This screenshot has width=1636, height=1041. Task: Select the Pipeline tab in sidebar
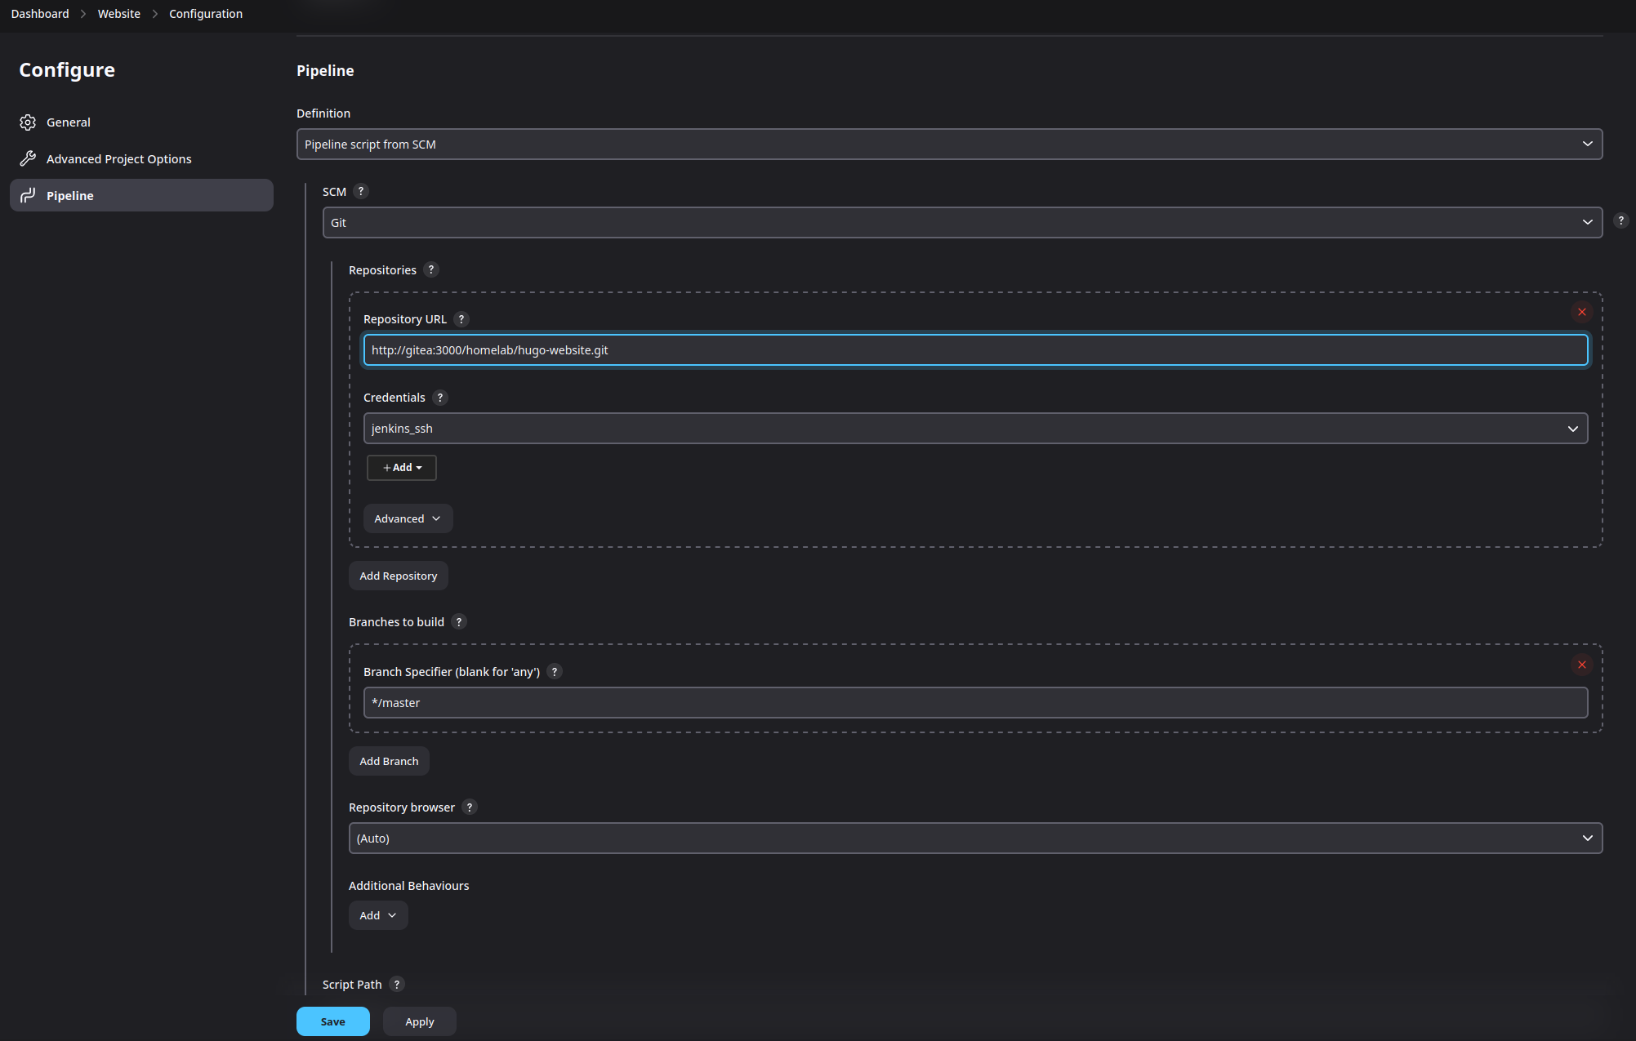[x=68, y=194]
